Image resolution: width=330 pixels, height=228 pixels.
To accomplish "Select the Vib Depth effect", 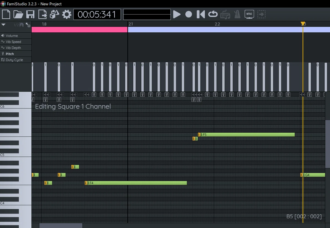I will [16, 48].
